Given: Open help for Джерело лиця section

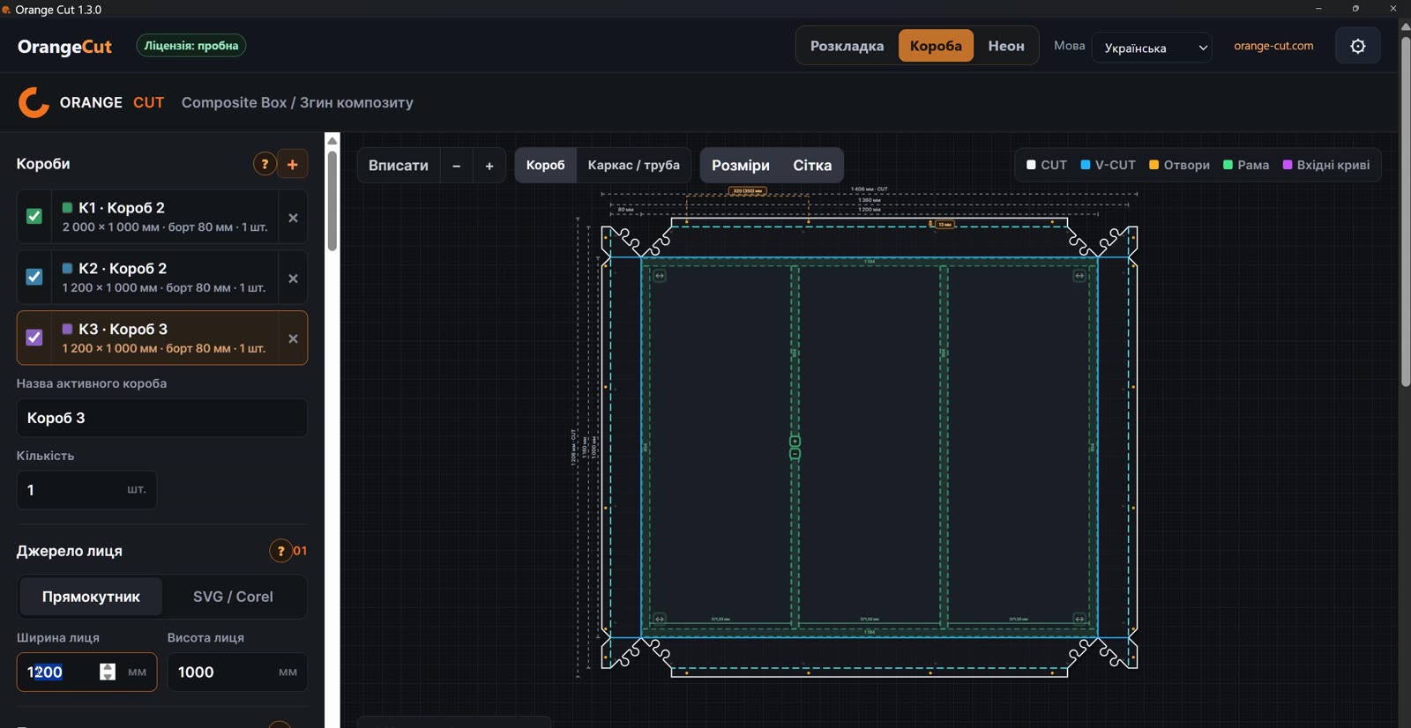Looking at the screenshot, I should click(x=280, y=551).
